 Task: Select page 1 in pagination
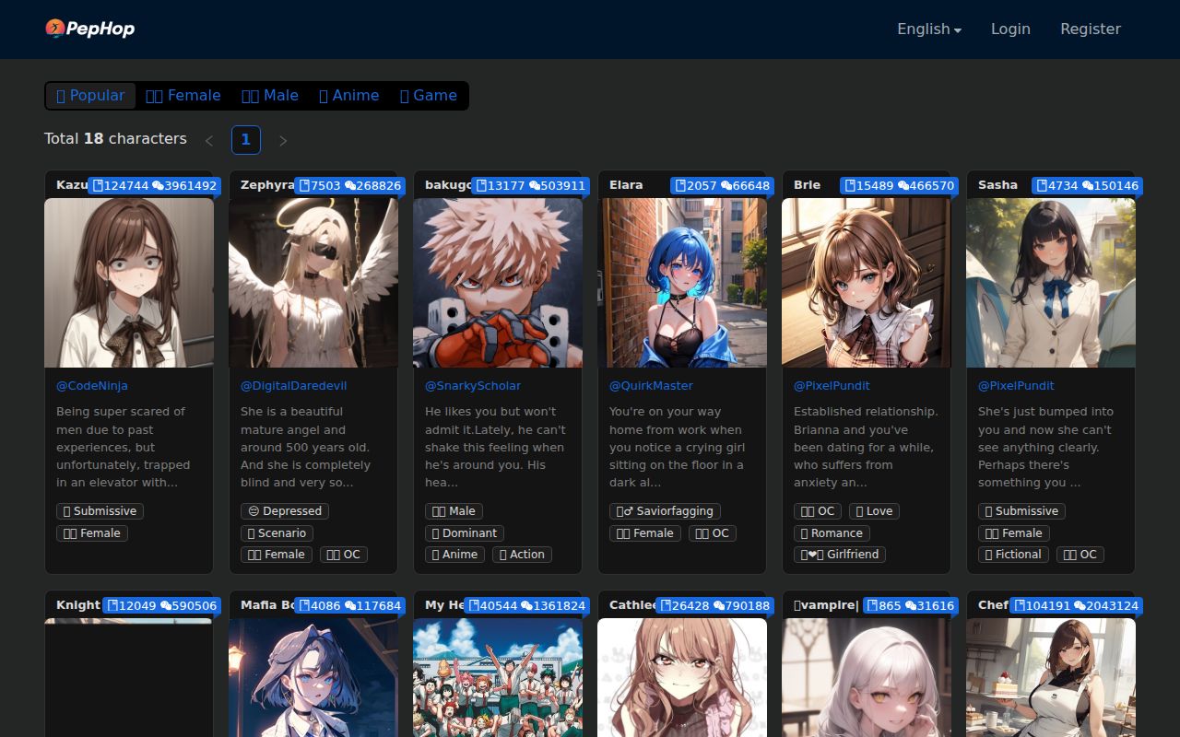tap(246, 140)
